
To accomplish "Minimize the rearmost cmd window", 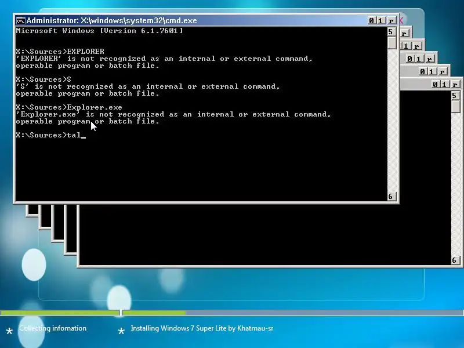I will pos(435,84).
